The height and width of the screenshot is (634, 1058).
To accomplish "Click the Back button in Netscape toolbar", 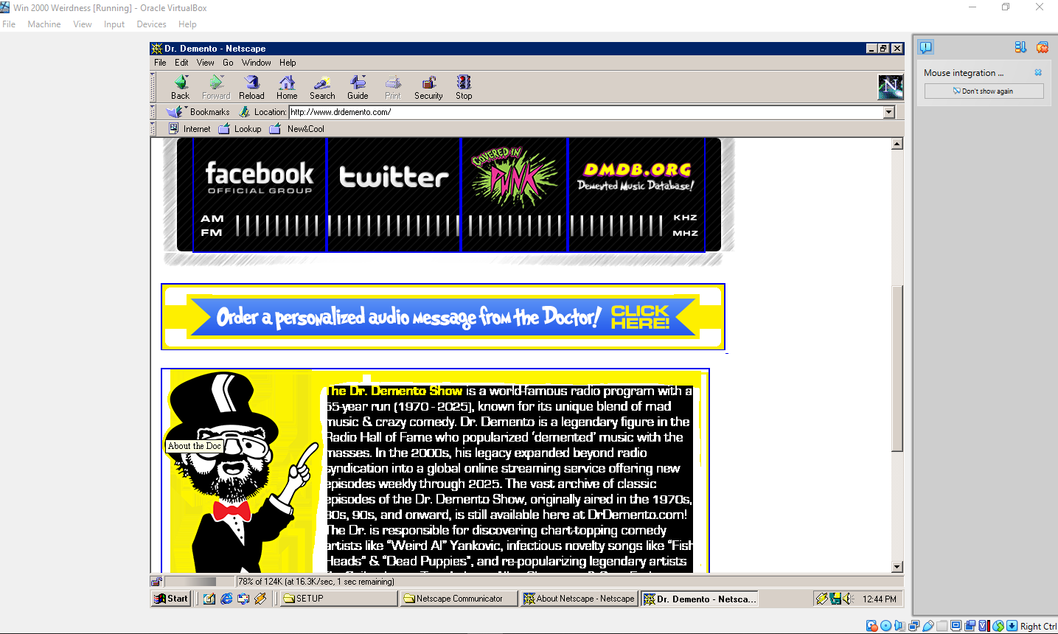I will coord(181,87).
